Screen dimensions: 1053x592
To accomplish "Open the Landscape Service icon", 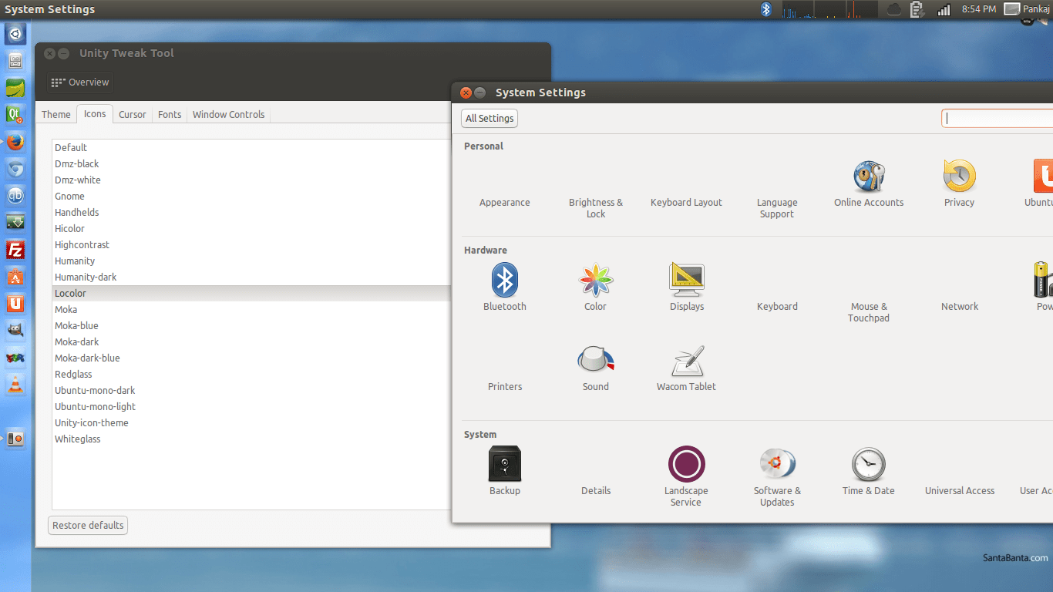I will (x=686, y=476).
